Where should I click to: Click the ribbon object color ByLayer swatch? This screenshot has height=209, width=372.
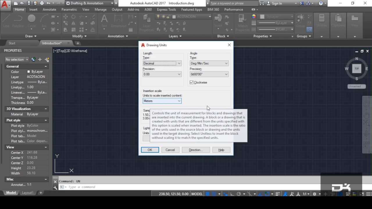(262, 17)
